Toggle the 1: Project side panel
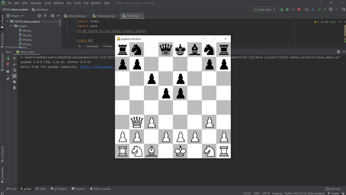 pyautogui.click(x=2, y=21)
